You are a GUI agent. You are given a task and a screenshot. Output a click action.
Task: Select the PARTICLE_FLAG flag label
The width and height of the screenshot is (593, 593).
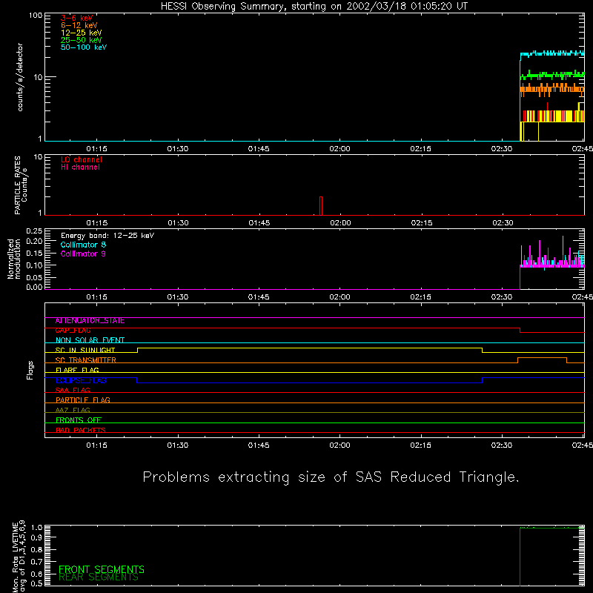(x=83, y=400)
